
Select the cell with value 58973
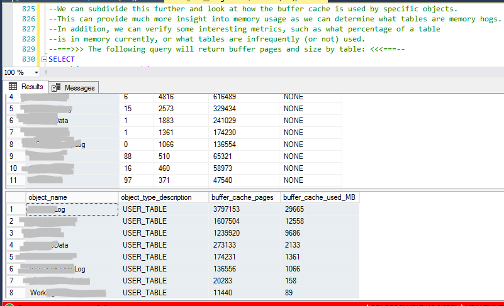tap(244, 168)
